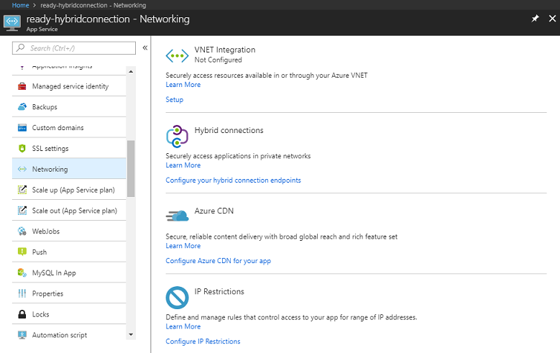Open the Custom domains menu item
Image resolution: width=560 pixels, height=353 pixels.
[x=69, y=127]
